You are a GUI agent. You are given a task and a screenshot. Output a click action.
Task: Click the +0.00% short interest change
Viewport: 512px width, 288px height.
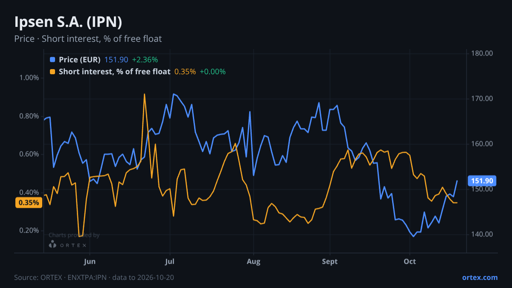click(x=212, y=72)
